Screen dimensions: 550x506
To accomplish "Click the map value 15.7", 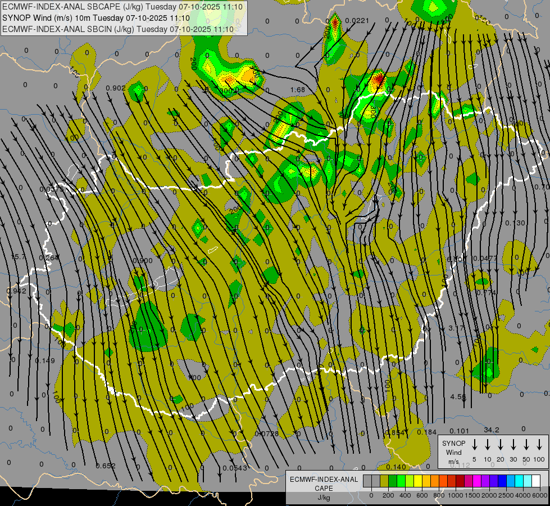I will 18,257.
